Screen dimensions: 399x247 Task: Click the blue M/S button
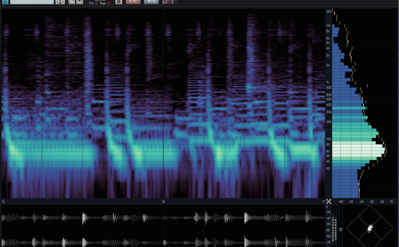[151, 2]
